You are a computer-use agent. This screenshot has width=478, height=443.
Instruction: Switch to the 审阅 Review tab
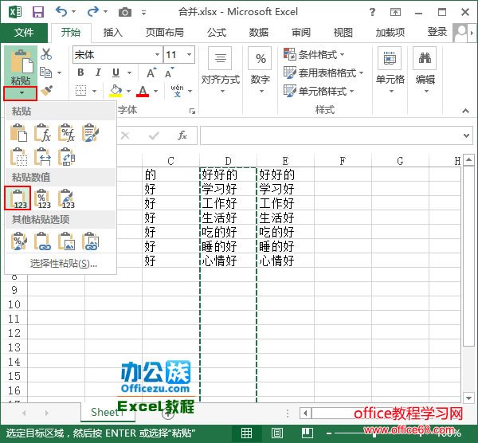301,32
